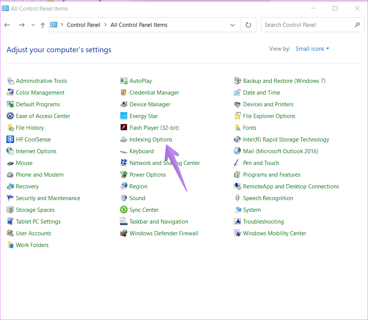Open Pen and Touch link
Image resolution: width=368 pixels, height=320 pixels.
(x=261, y=163)
